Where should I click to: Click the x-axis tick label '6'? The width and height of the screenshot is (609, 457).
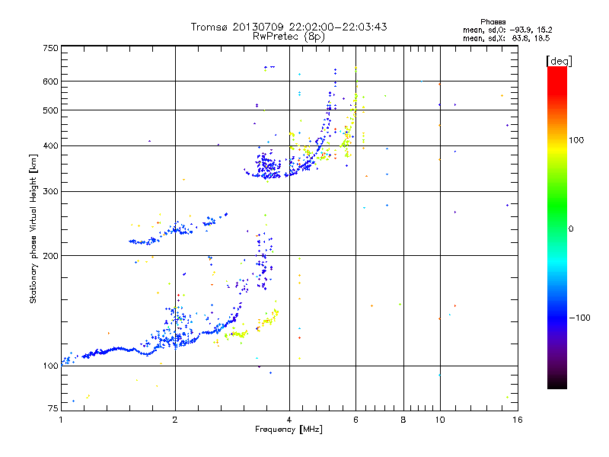pos(356,420)
